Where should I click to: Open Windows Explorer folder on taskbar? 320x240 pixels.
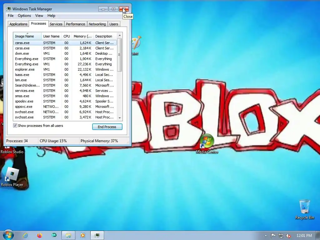pyautogui.click(x=68, y=235)
